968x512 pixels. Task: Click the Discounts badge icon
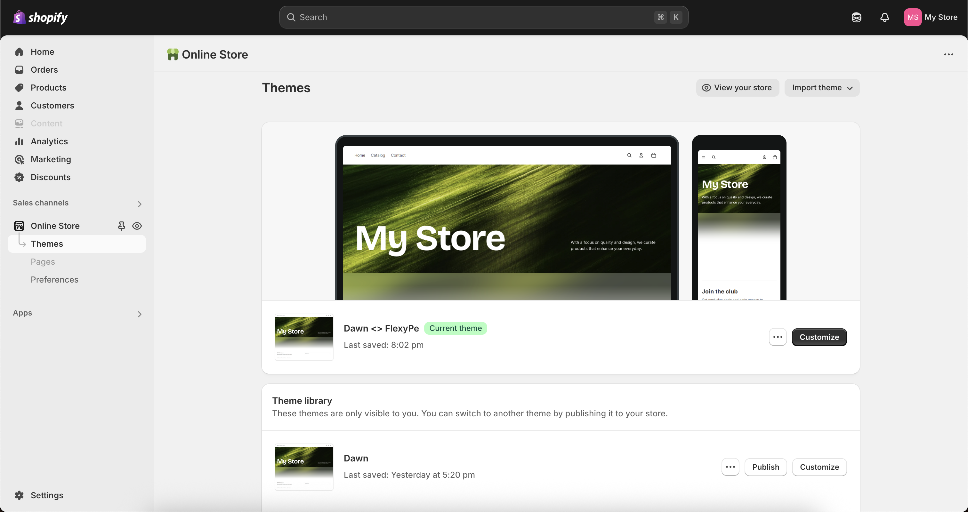click(x=19, y=177)
